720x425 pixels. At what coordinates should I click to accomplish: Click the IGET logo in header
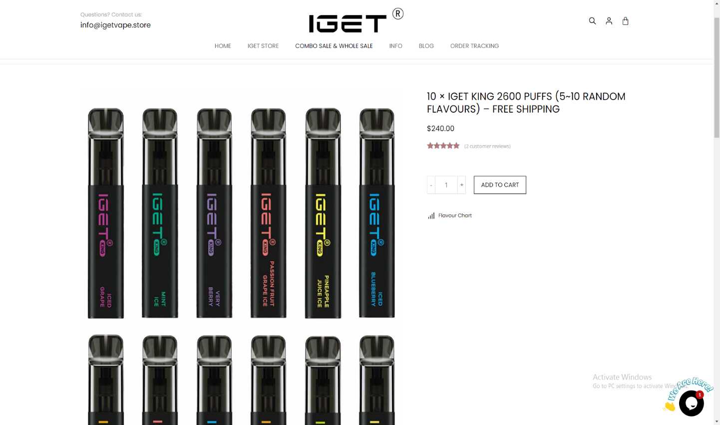(356, 20)
